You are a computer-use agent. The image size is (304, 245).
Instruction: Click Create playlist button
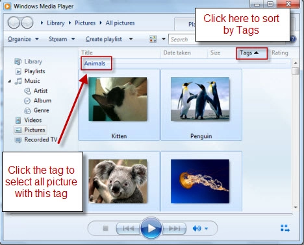[104, 39]
